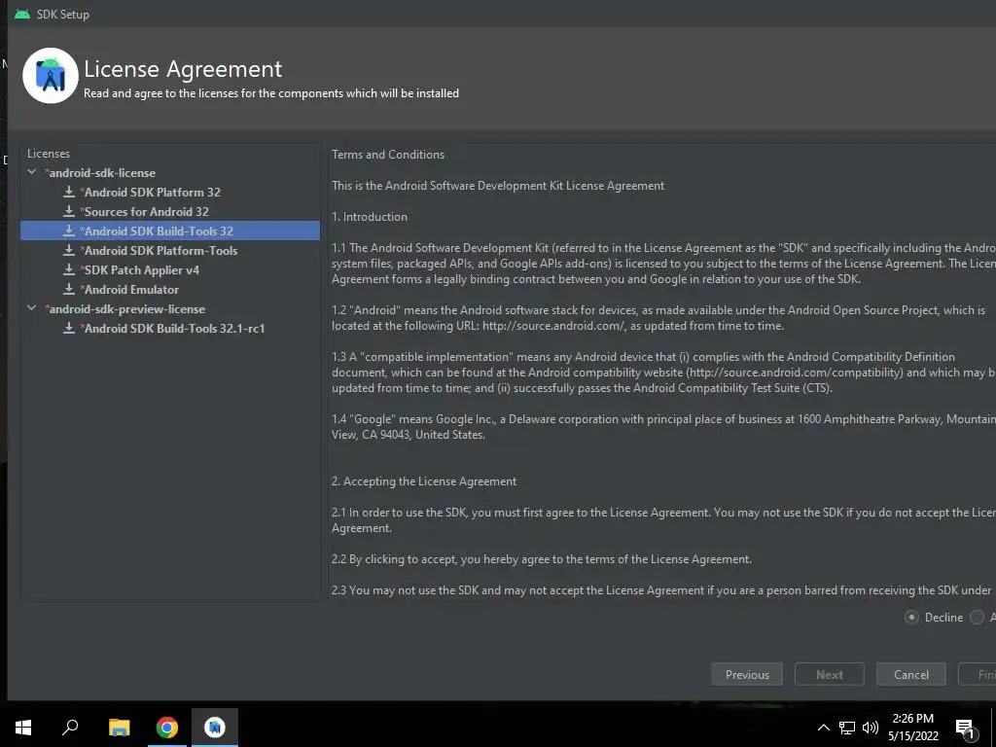Click download icon beside Build-Tools 32.1-rc1
Screen dimensions: 996x747
point(69,328)
